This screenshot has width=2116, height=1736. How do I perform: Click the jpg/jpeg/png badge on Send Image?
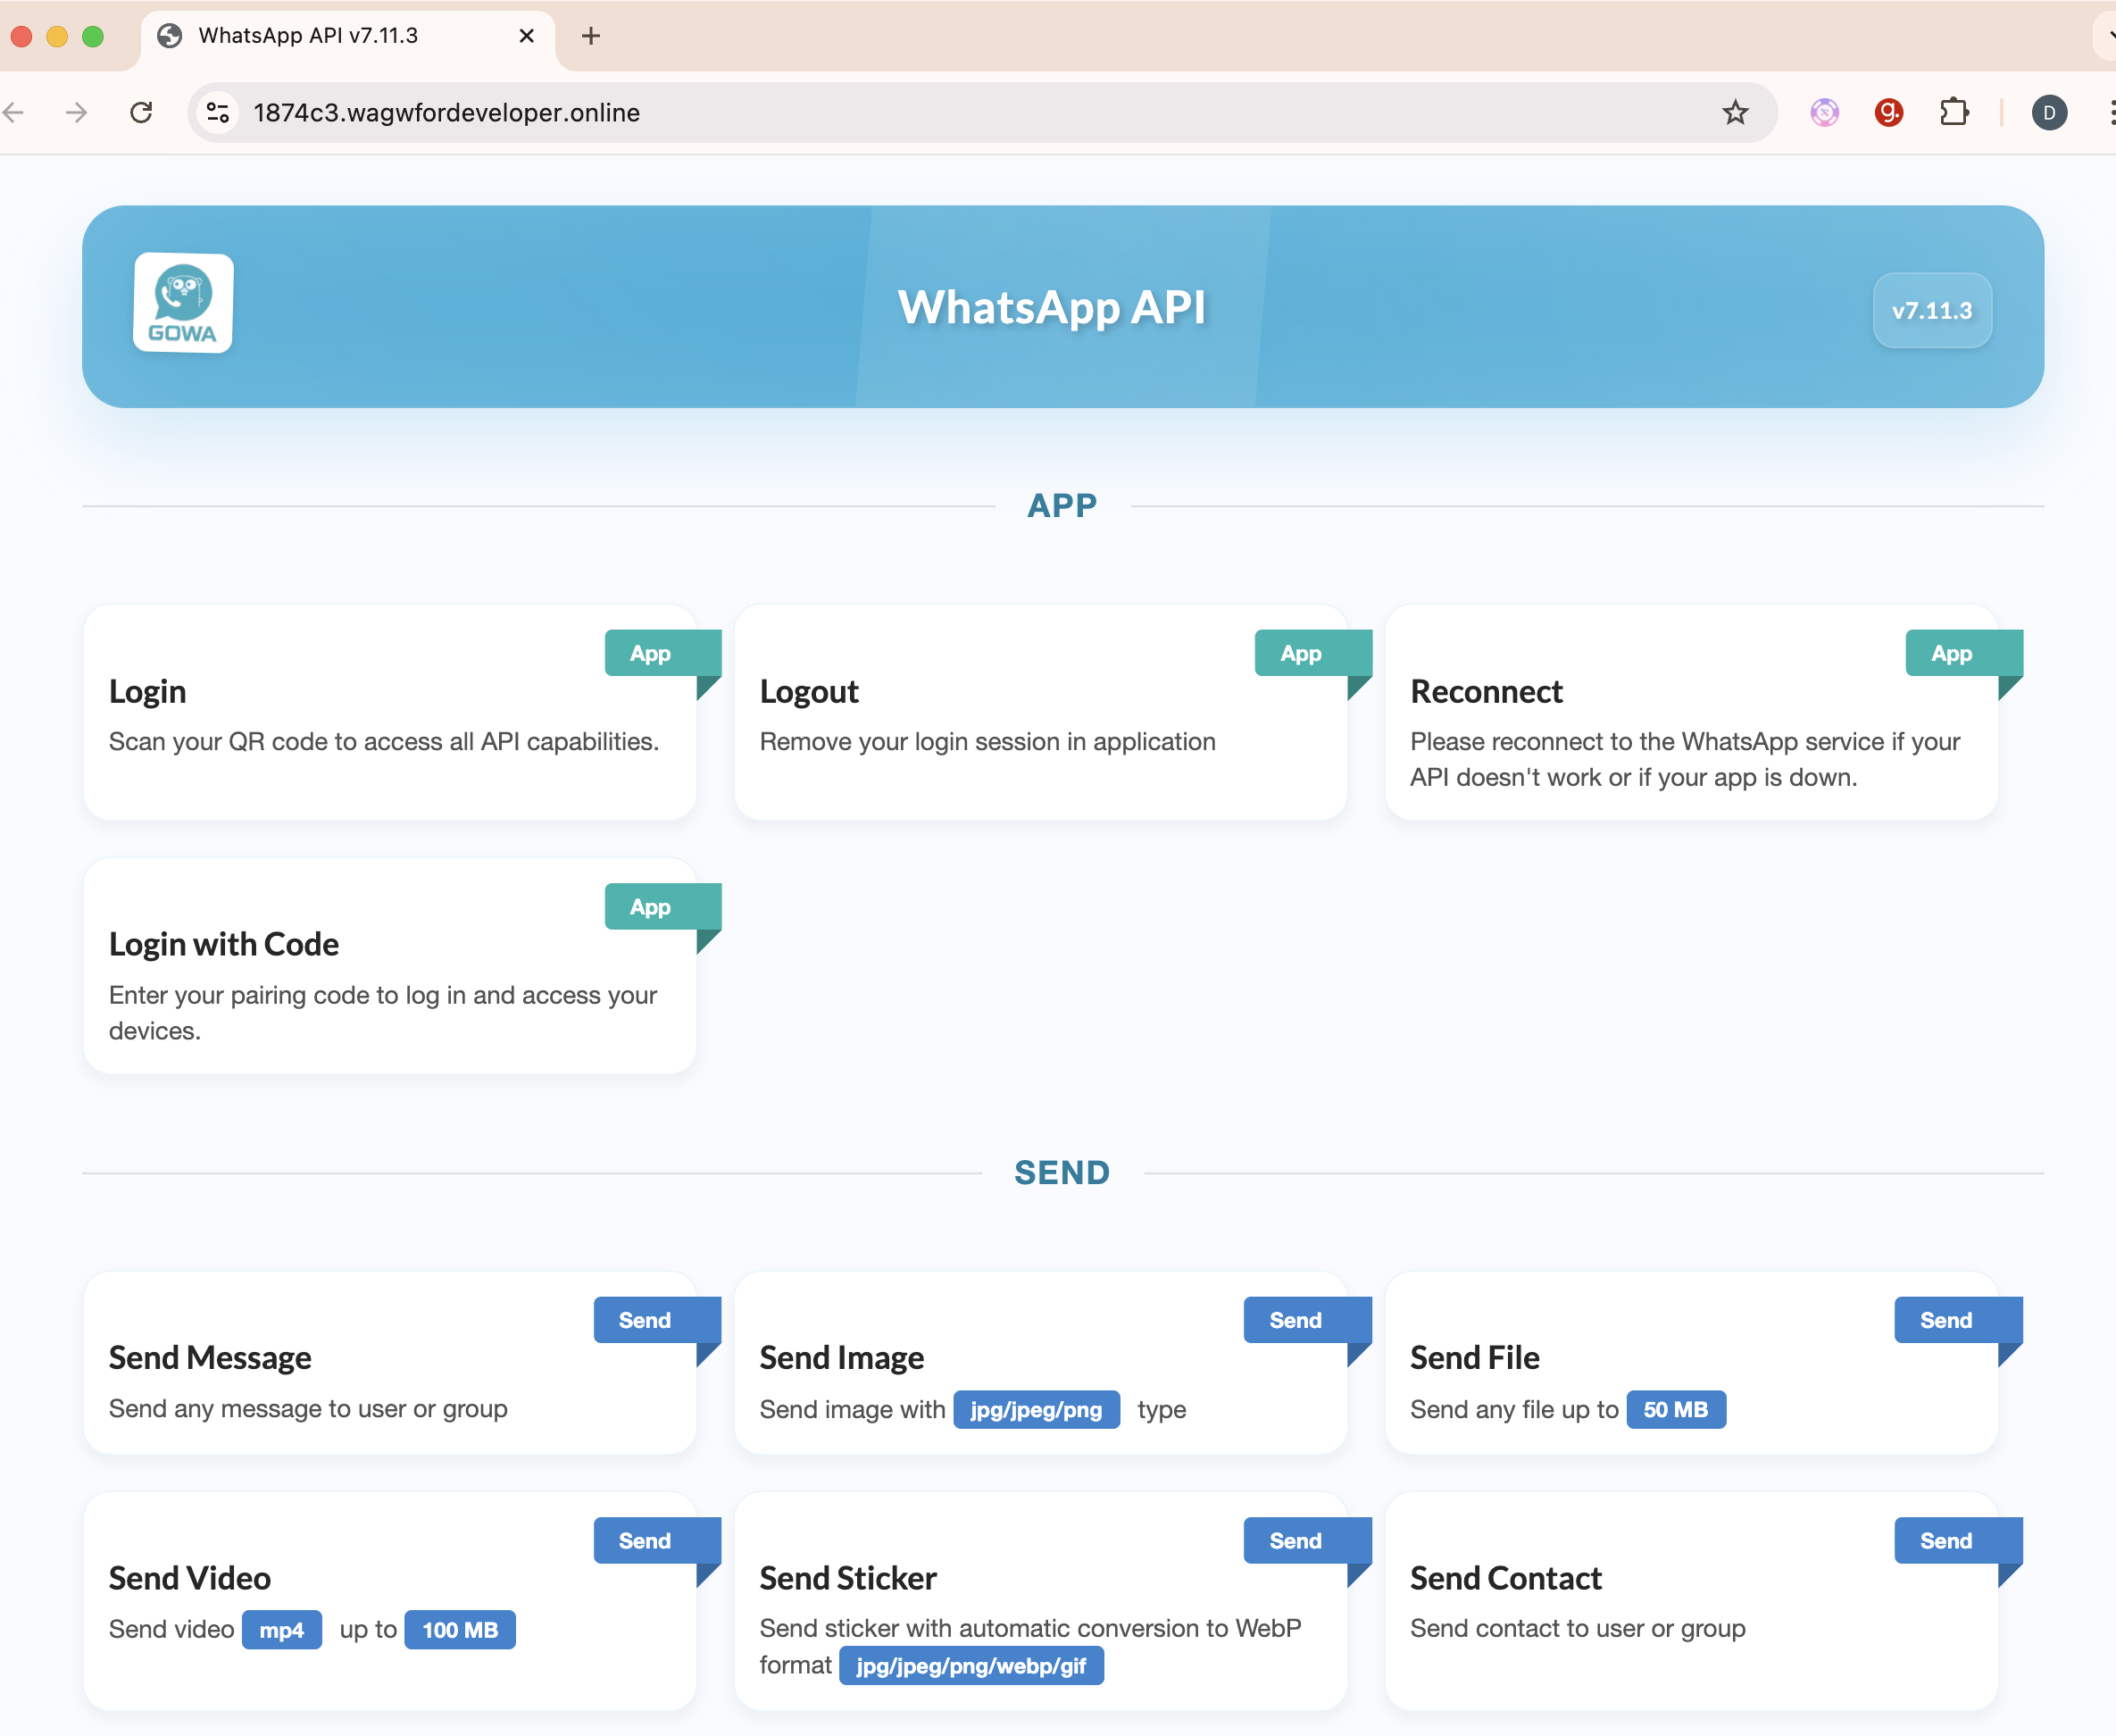click(1037, 1410)
